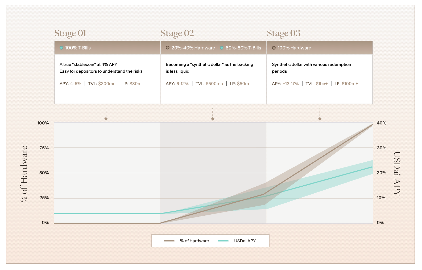Click the 6-12% APY value in Stage 02
The image size is (422, 270).
point(183,84)
